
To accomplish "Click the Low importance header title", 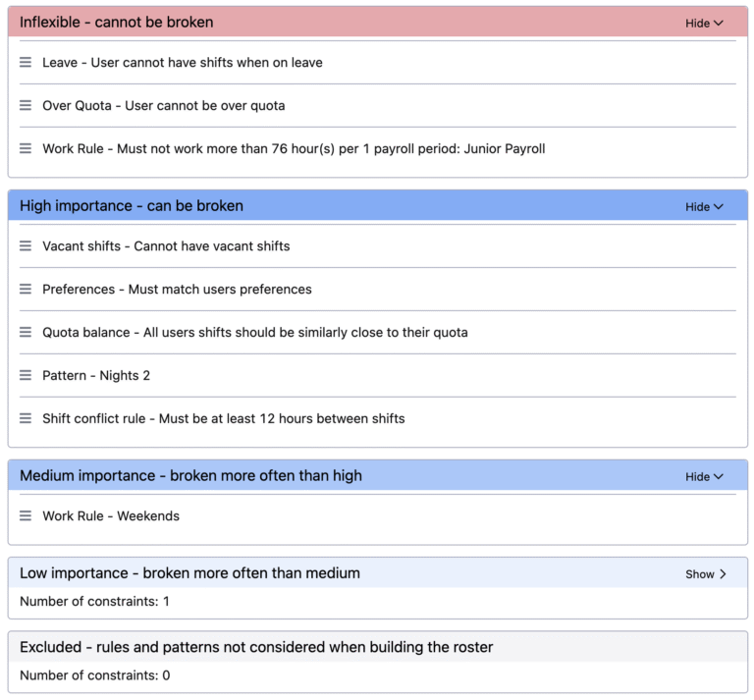I will point(189,572).
